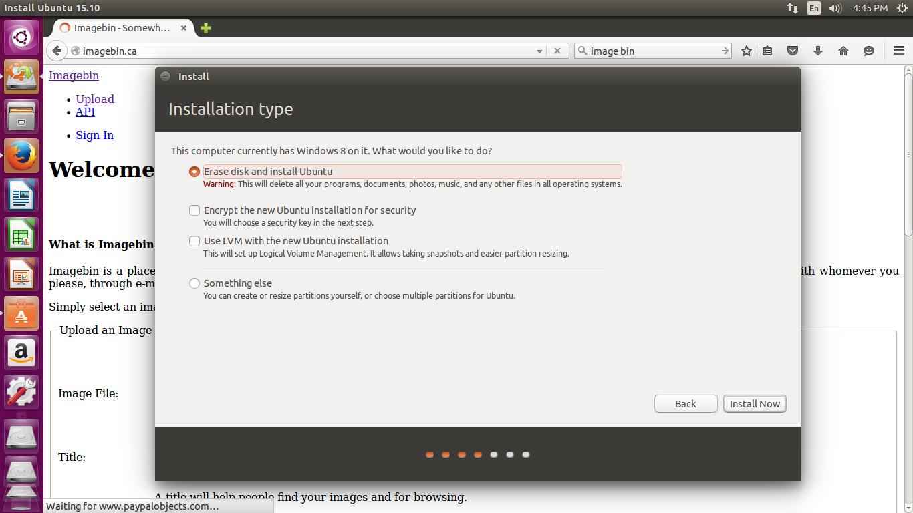Open the Imagebin link on the page
Screen dimensions: 913x513
coord(74,75)
